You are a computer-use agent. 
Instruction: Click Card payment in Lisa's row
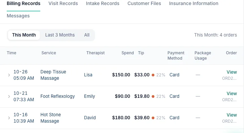tap(175, 75)
